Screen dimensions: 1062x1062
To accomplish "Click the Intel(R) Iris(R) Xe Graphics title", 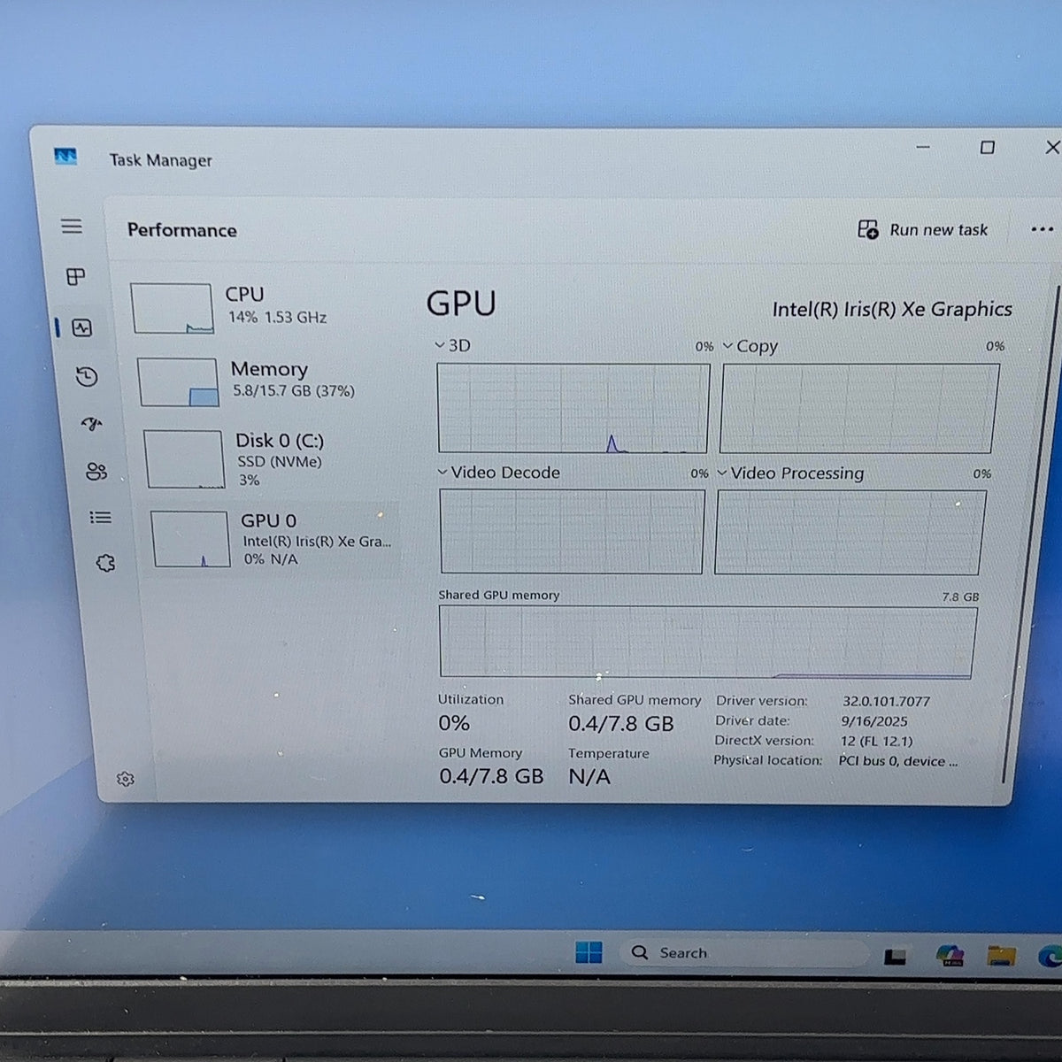I will 892,309.
